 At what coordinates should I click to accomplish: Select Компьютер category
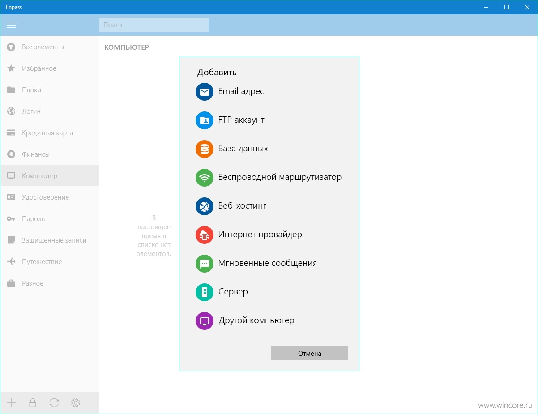pos(49,175)
